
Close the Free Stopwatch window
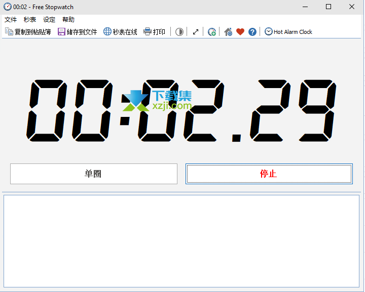click(x=352, y=7)
